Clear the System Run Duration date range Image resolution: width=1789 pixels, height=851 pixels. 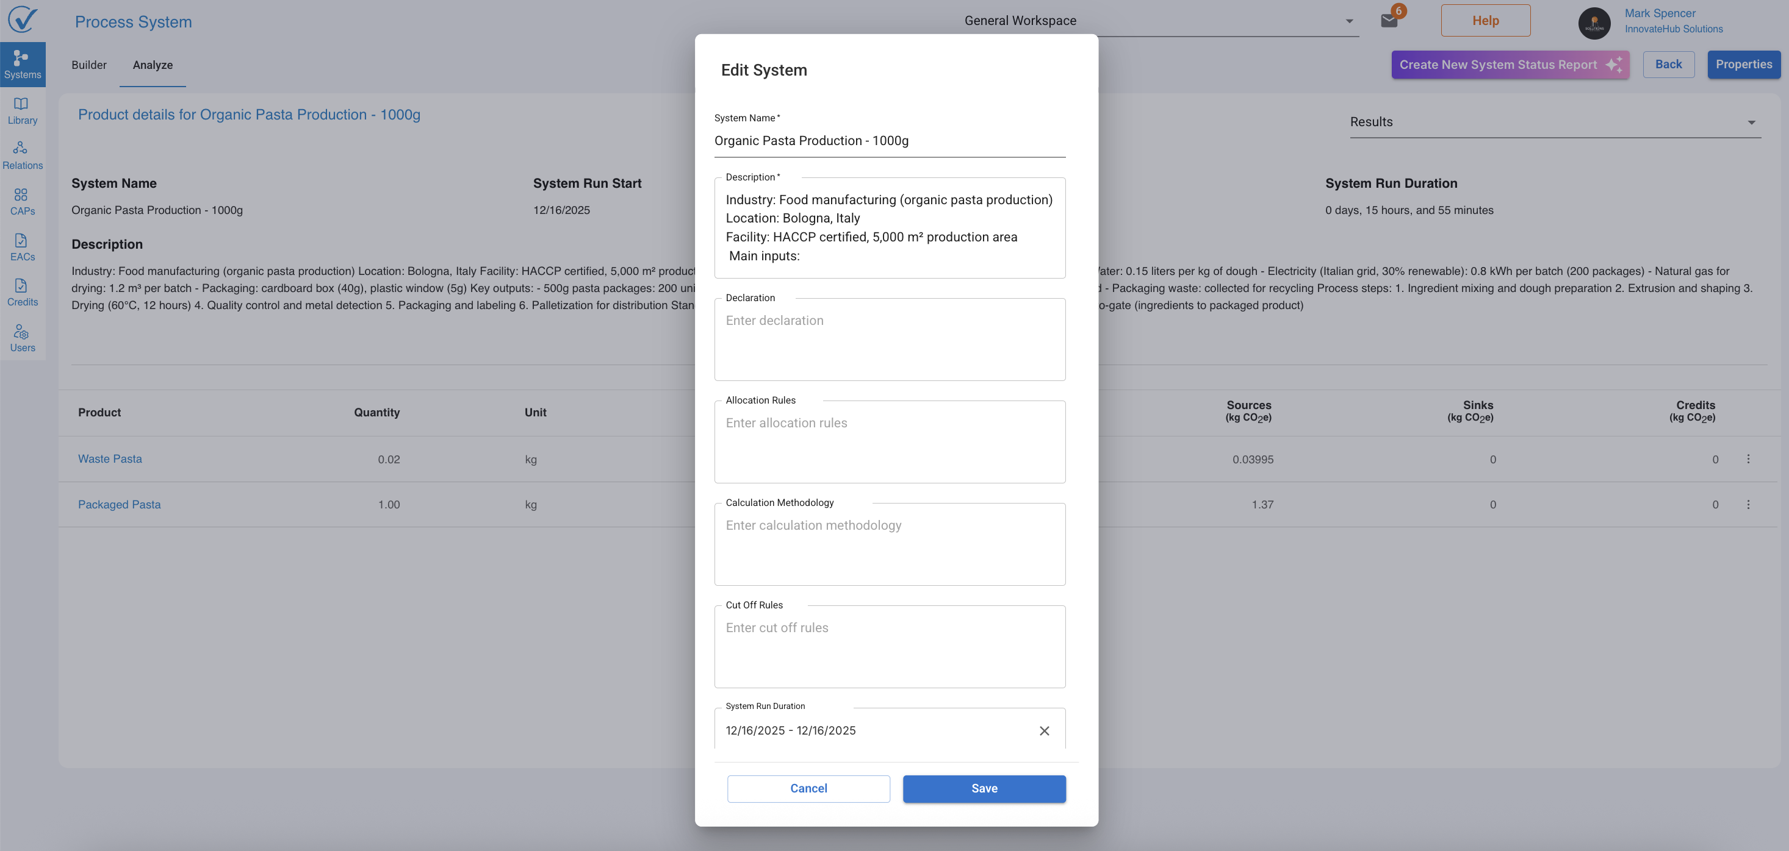(x=1044, y=730)
